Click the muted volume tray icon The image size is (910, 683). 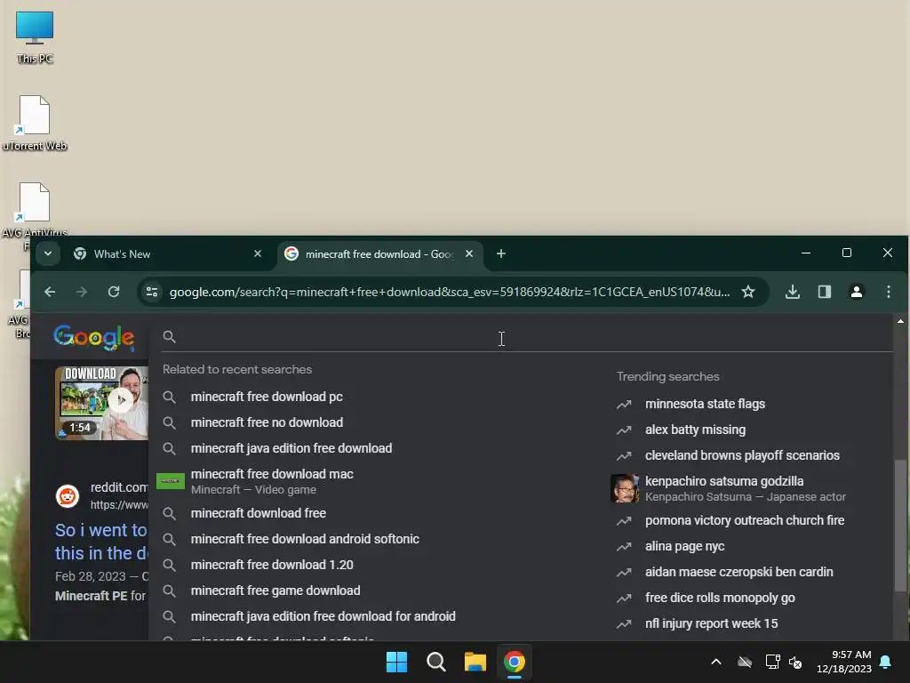[795, 662]
